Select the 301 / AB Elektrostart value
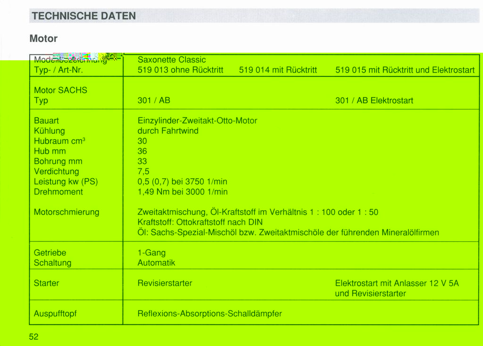The image size is (483, 346). pos(374,100)
